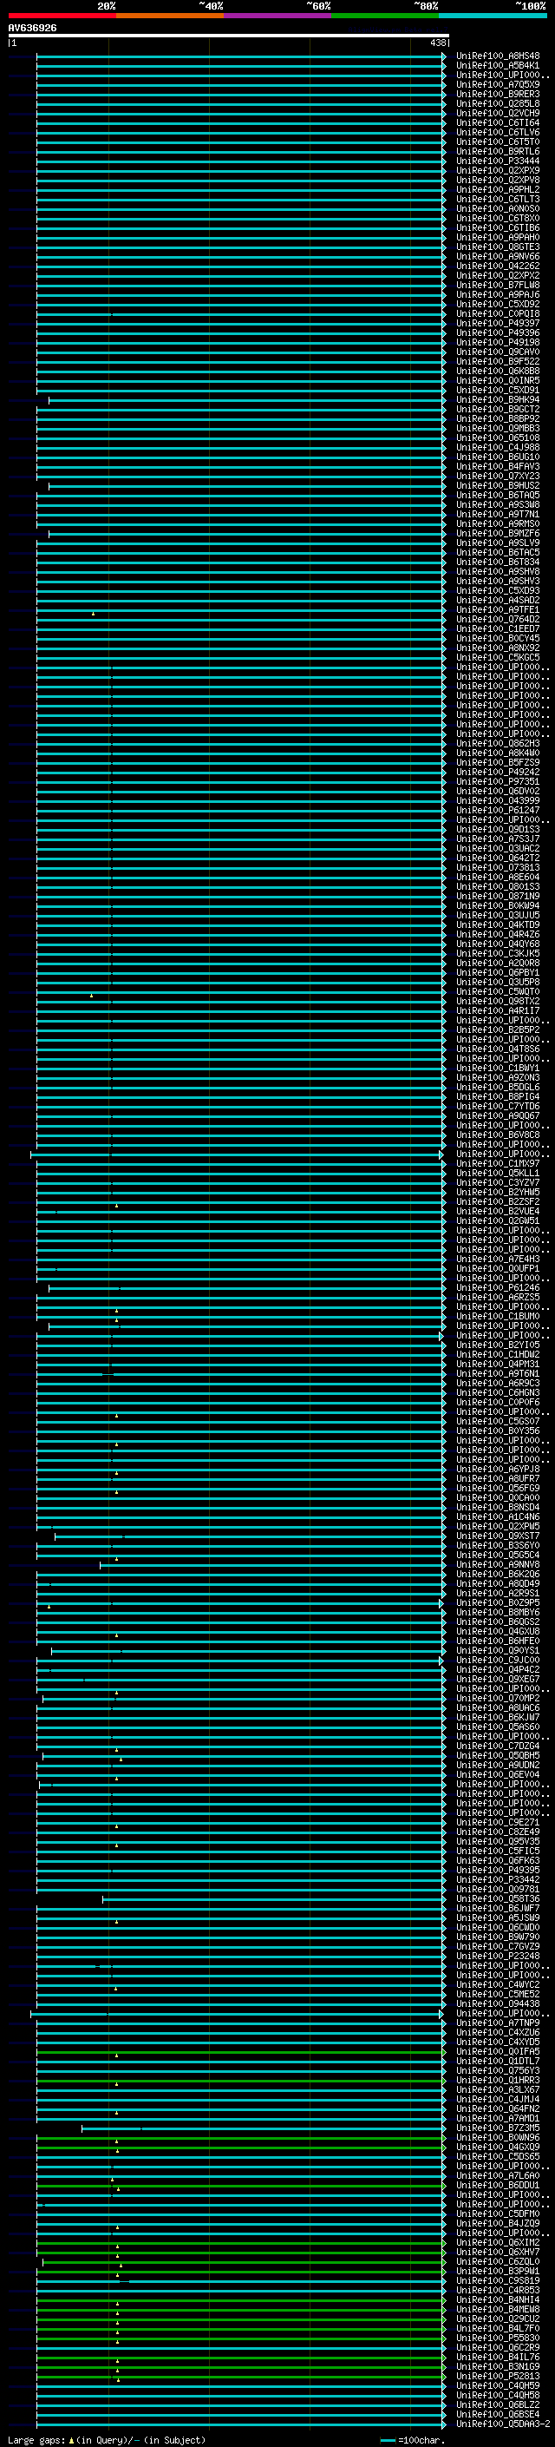The image size is (555, 2447).
Task: Select label UniRef100_Q9CAV0
Action: point(498,352)
